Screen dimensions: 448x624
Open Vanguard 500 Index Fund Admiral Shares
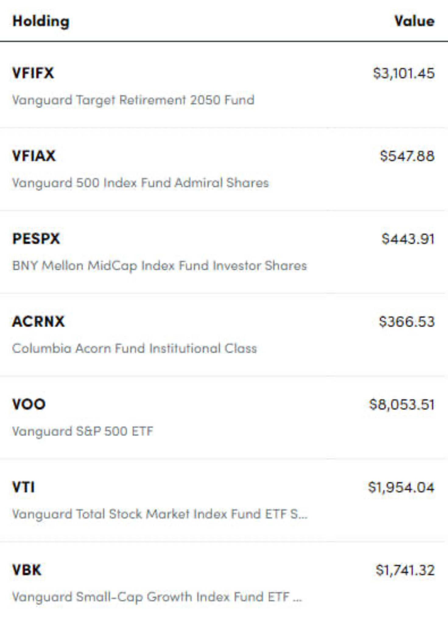click(x=140, y=183)
